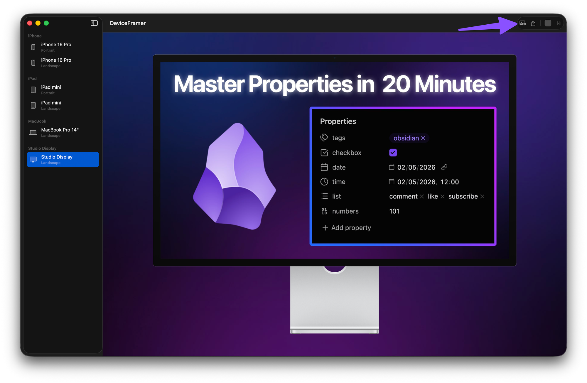The image size is (587, 383).
Task: Click Add property button
Action: point(347,228)
